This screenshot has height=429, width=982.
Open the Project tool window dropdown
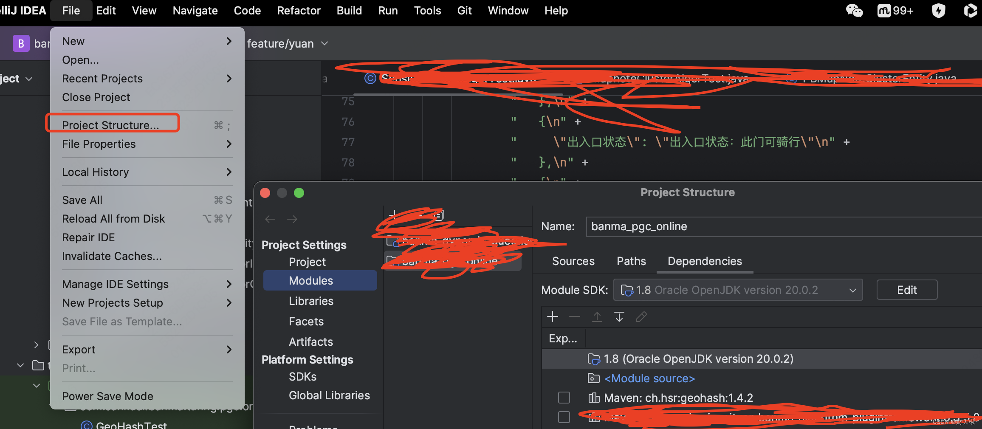pyautogui.click(x=16, y=79)
